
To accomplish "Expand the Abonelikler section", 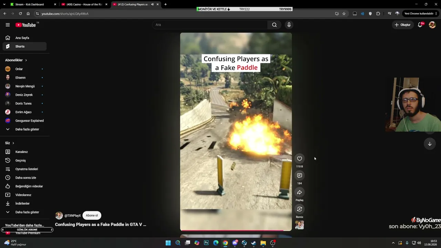I will tap(16, 60).
